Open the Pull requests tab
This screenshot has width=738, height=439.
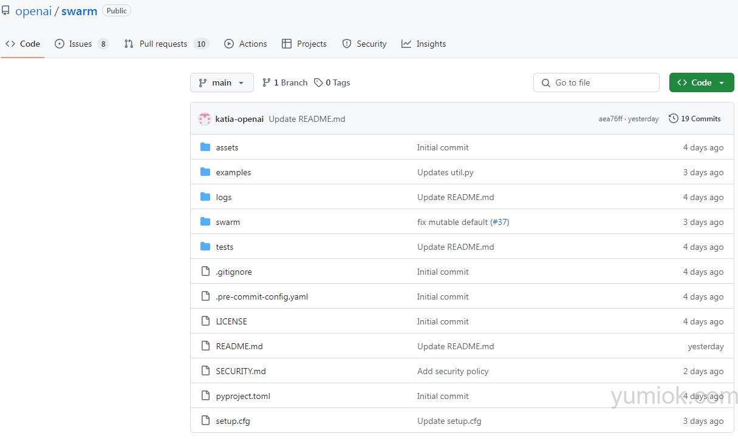[163, 44]
